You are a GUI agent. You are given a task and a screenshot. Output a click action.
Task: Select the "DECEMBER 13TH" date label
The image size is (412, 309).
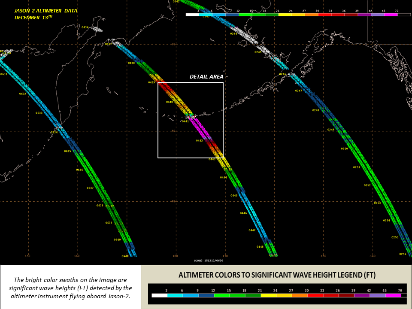(x=33, y=17)
